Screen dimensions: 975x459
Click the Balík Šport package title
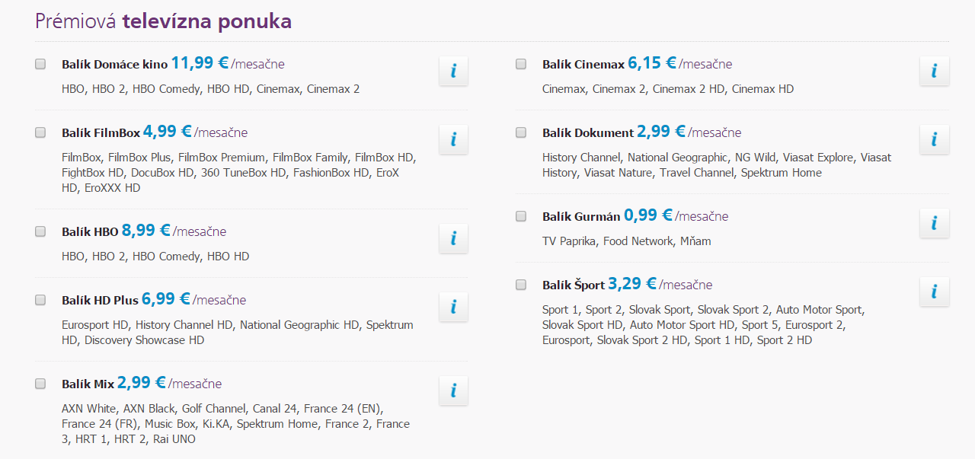click(574, 285)
